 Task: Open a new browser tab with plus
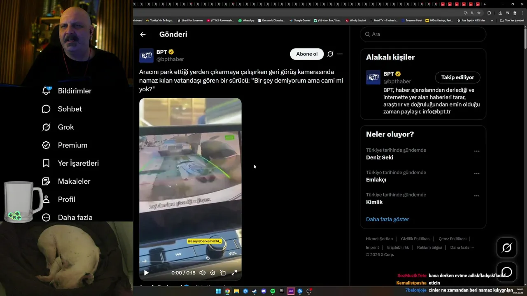(485, 4)
